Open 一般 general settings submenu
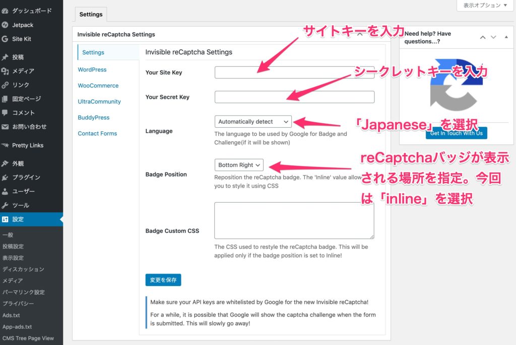 (8, 234)
